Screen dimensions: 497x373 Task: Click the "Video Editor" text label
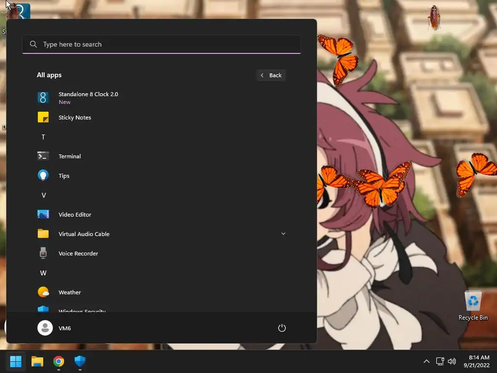[x=75, y=214]
